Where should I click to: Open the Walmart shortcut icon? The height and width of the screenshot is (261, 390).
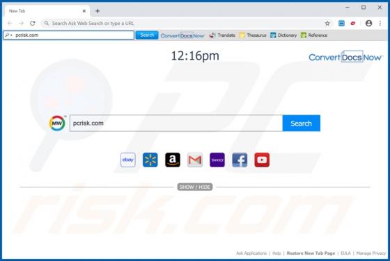tap(150, 160)
